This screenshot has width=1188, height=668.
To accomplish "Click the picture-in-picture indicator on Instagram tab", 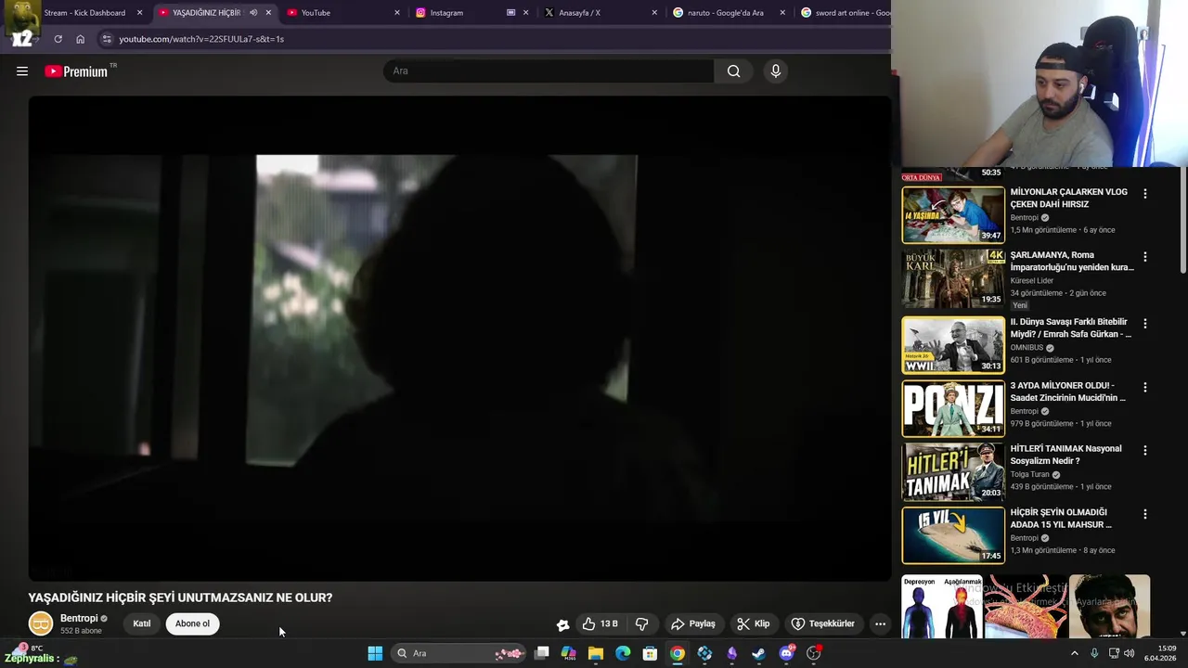I will click(x=511, y=13).
